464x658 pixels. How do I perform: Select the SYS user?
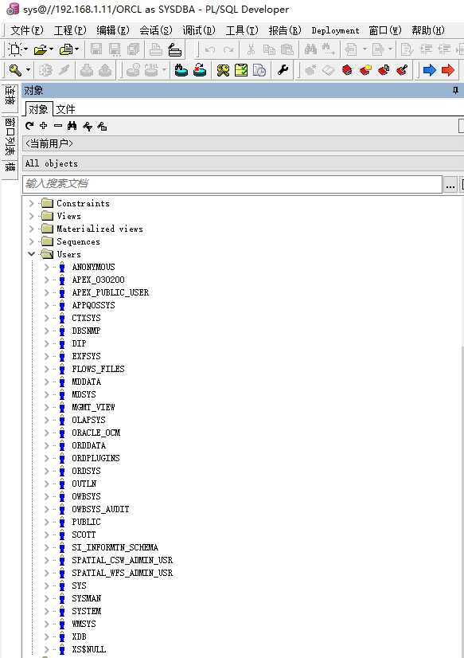(x=80, y=586)
